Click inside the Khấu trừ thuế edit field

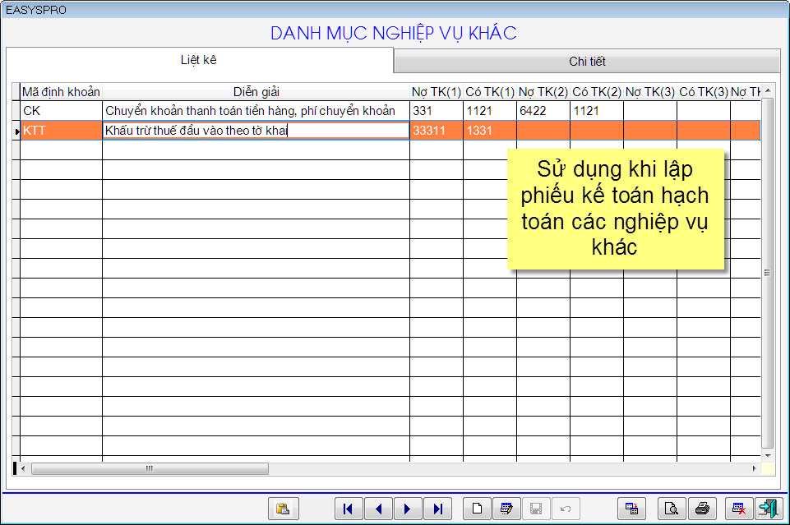point(247,130)
